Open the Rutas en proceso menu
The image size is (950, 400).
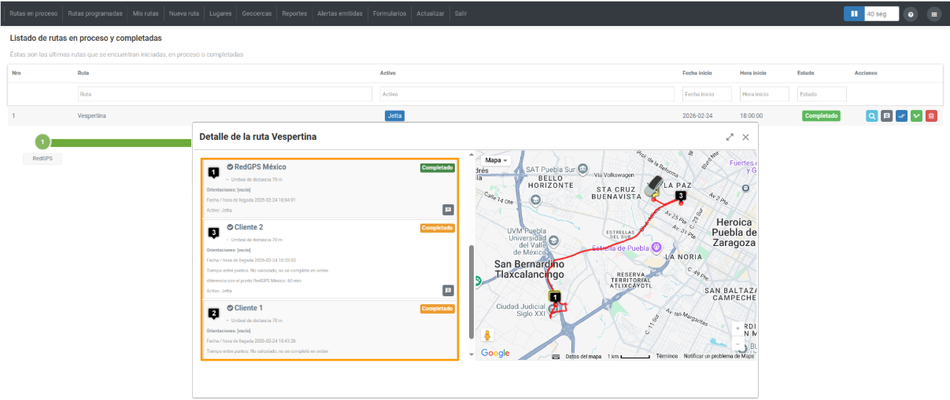tap(34, 13)
